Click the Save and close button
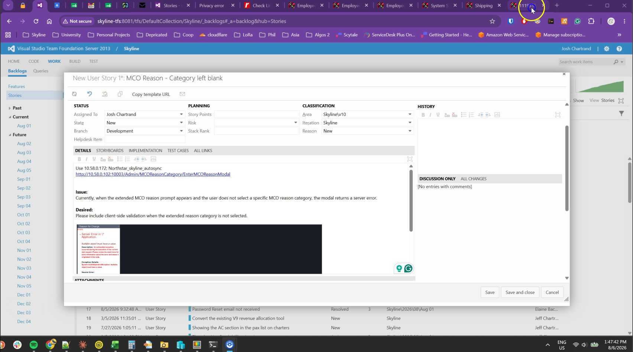This screenshot has width=633, height=352. (520, 293)
